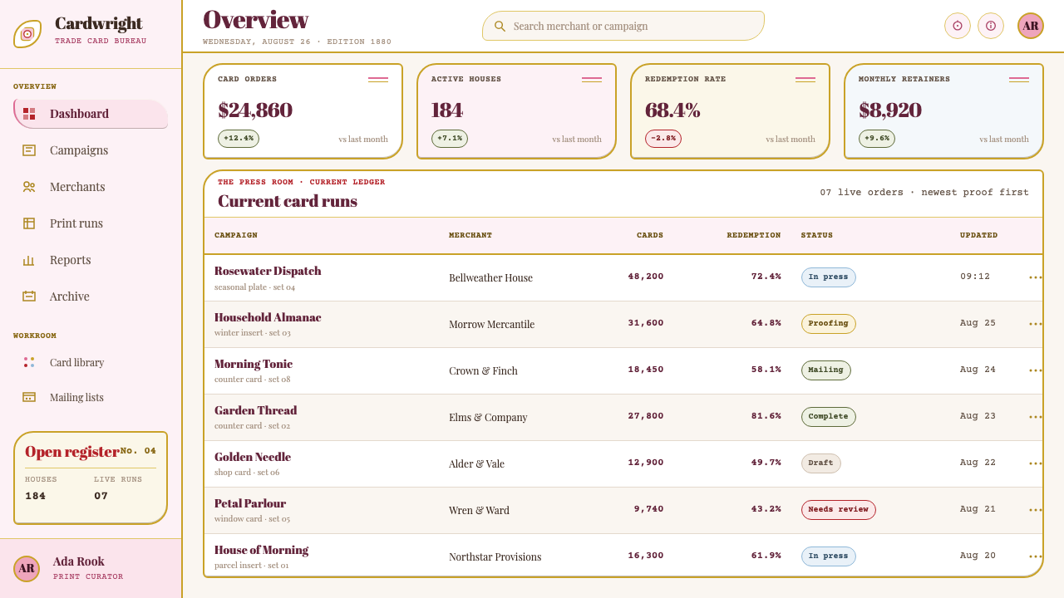Click the Reports bar chart icon

point(29,260)
